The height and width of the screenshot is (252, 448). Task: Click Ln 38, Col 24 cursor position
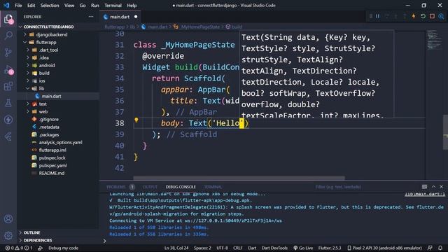coord(176,248)
